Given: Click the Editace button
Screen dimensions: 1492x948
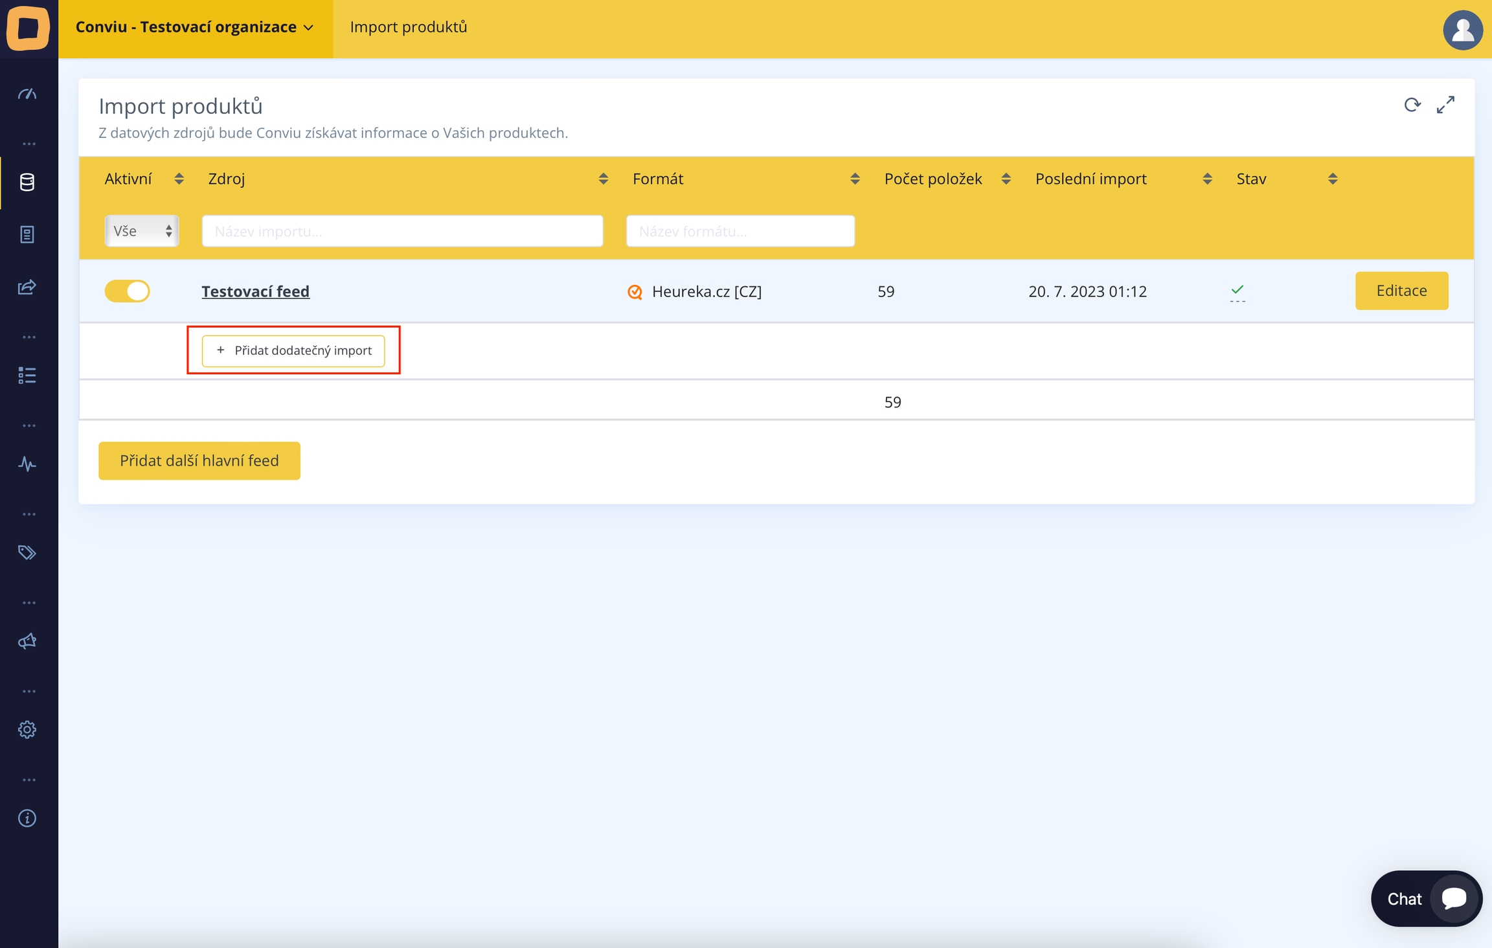Looking at the screenshot, I should coord(1401,291).
